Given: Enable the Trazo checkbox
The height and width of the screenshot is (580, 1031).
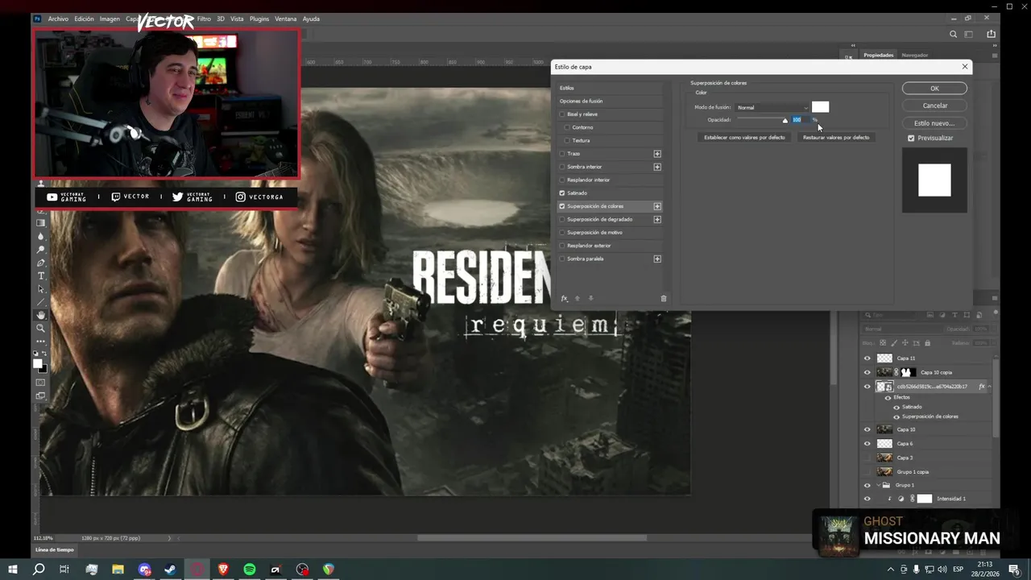Looking at the screenshot, I should [562, 154].
